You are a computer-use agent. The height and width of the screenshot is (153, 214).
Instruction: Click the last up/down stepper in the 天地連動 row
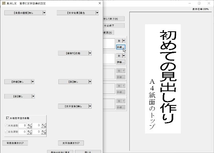[x=44, y=126]
